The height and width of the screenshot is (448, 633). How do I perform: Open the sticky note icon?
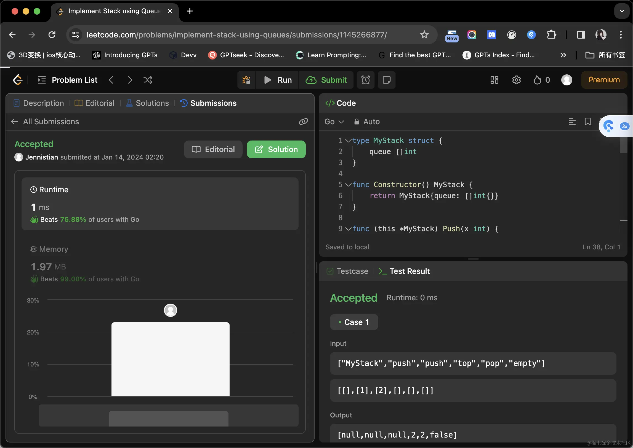pyautogui.click(x=386, y=80)
